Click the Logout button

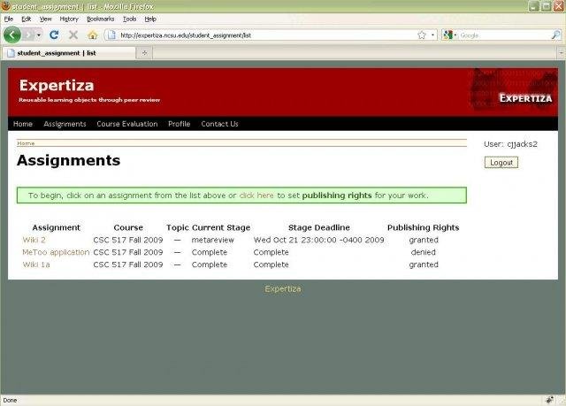(x=501, y=163)
